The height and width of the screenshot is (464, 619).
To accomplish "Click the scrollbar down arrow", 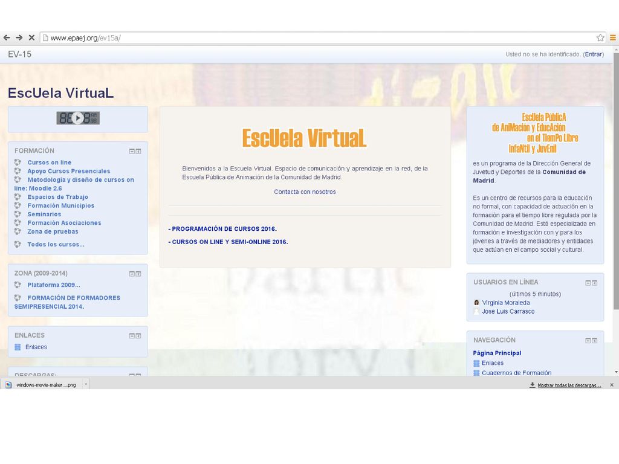I will click(616, 372).
